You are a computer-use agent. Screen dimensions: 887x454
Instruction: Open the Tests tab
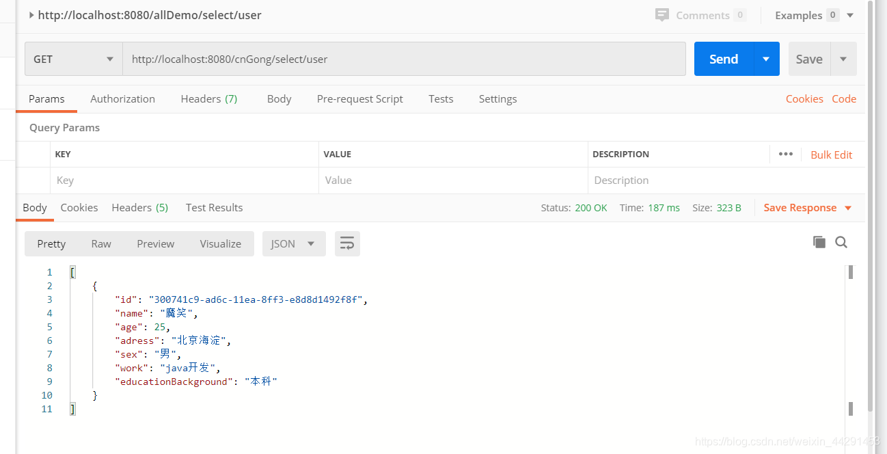click(440, 98)
